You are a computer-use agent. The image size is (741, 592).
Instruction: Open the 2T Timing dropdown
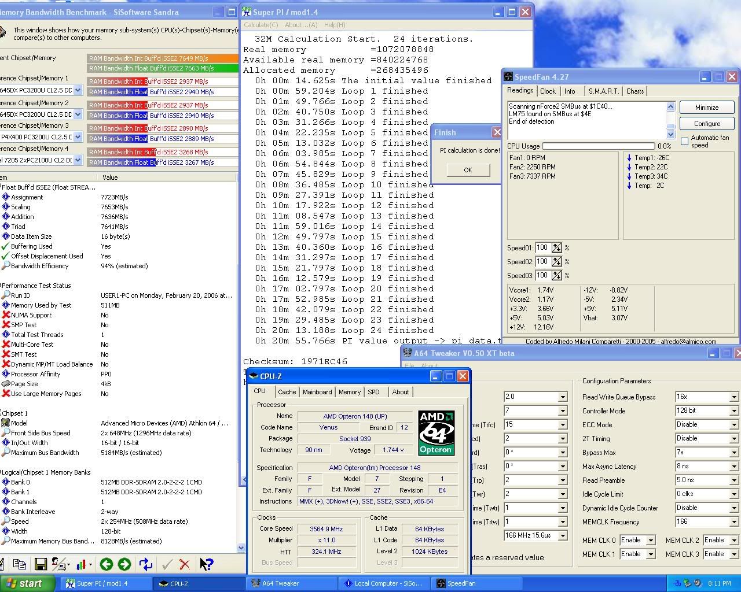tap(733, 439)
